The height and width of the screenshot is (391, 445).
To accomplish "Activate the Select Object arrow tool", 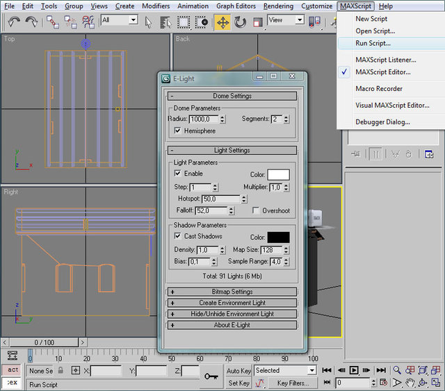I will tap(149, 22).
